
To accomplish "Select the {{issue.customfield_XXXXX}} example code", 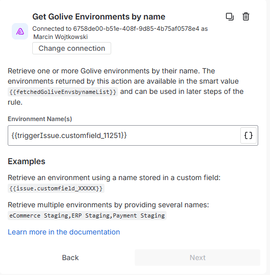I will pos(56,188).
